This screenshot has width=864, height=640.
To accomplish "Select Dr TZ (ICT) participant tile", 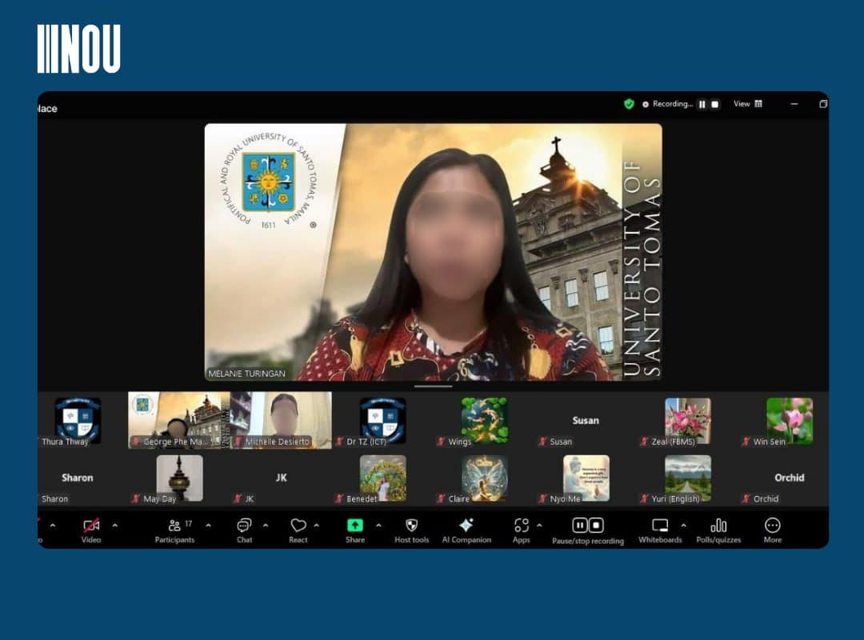I will 382,421.
